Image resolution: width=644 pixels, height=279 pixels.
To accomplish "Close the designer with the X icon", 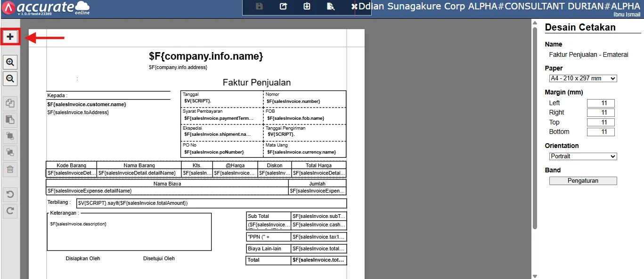I will (x=354, y=7).
